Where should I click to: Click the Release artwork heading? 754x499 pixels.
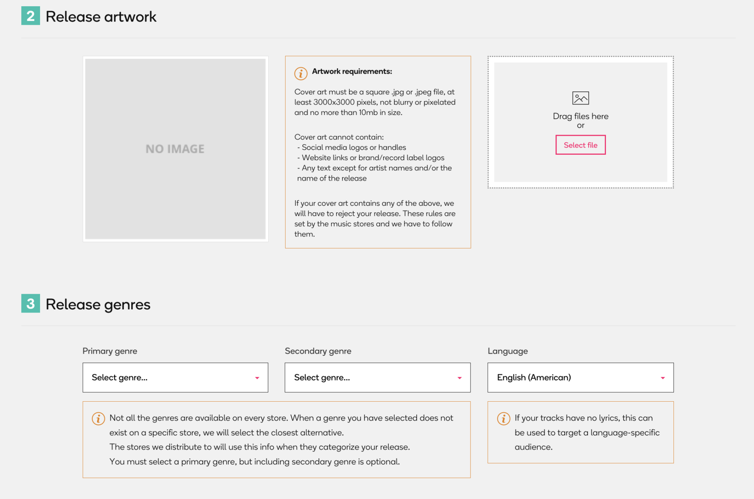(x=101, y=16)
